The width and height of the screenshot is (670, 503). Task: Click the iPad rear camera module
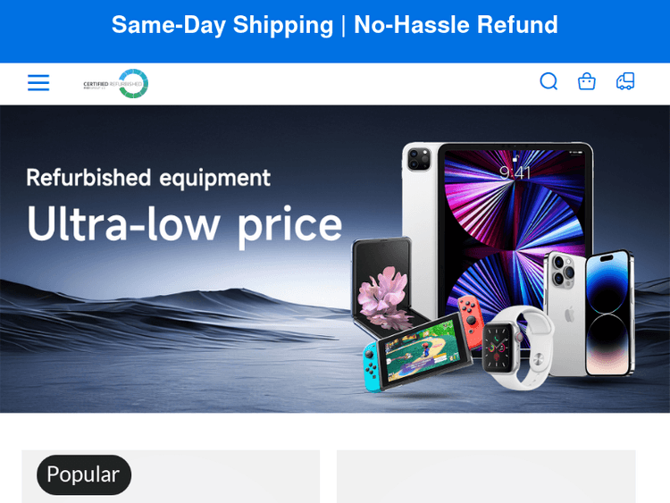click(x=419, y=158)
